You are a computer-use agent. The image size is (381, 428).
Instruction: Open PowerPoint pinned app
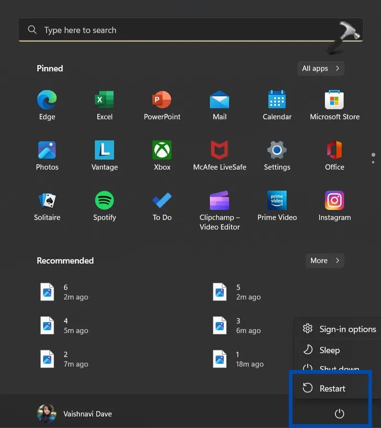coord(162,105)
